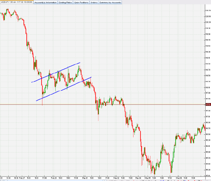211x181 pixels.
Task: Select the USD/JPY 30 min chart tab
Action: [16, 2]
